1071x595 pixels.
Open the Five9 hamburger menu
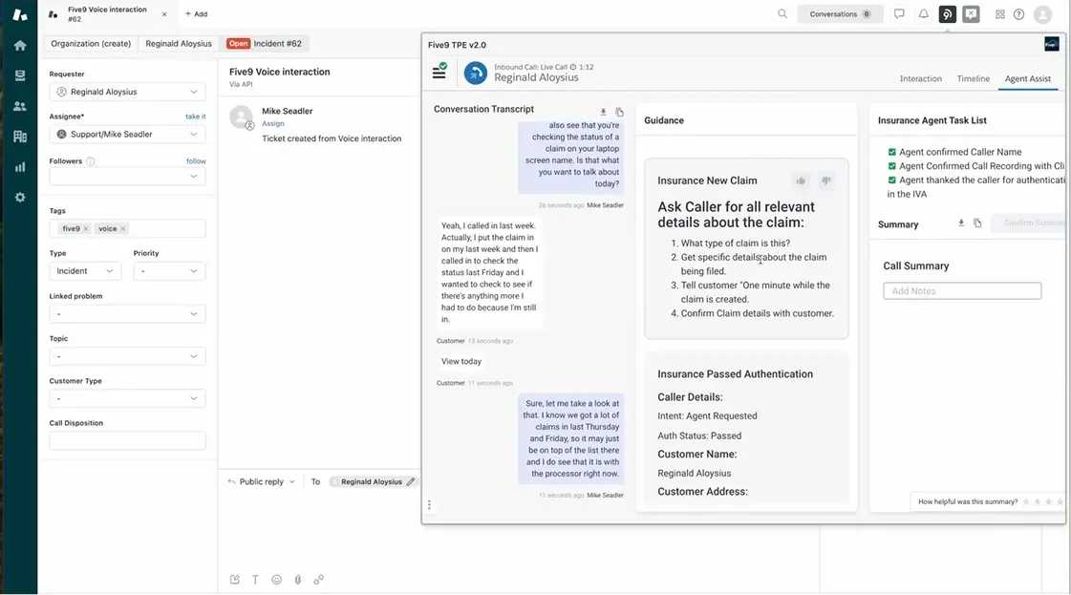click(439, 72)
